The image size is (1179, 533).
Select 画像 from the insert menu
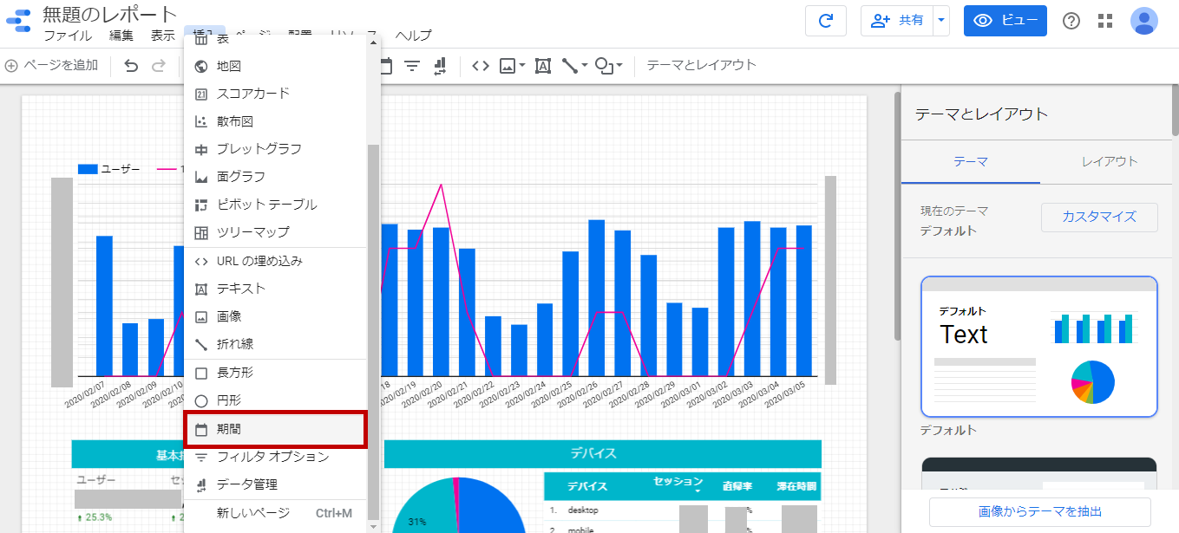pyautogui.click(x=276, y=316)
